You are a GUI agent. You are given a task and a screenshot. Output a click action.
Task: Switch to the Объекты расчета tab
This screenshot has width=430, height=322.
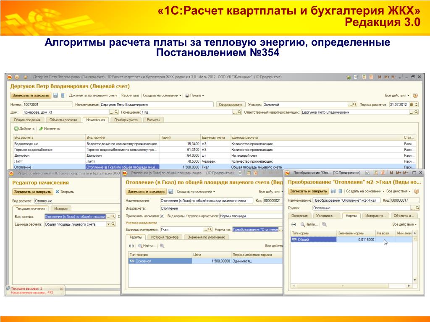click(x=63, y=119)
